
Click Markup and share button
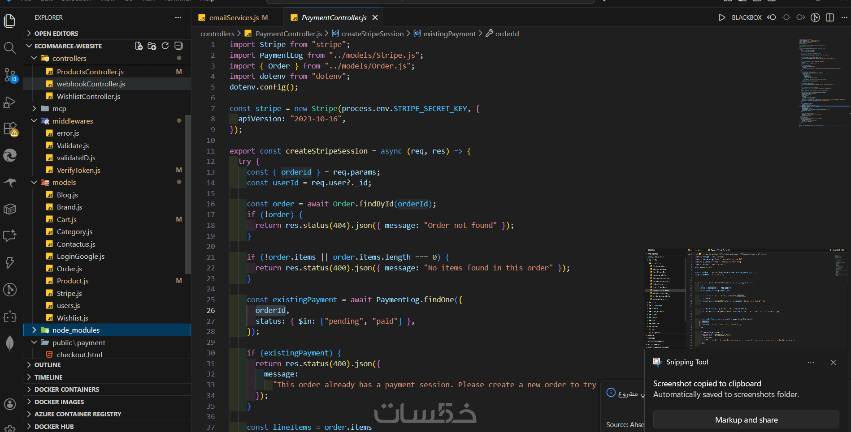[746, 420]
